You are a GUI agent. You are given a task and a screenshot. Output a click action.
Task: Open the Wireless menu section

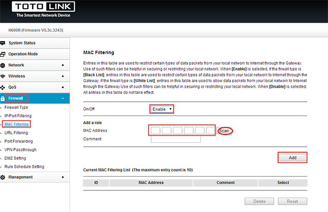coord(35,76)
